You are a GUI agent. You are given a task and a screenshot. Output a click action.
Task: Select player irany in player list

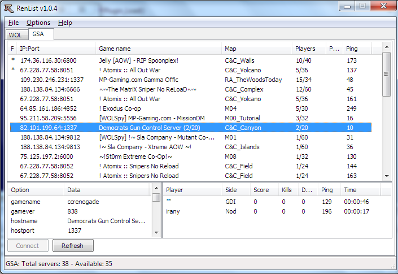(173, 211)
